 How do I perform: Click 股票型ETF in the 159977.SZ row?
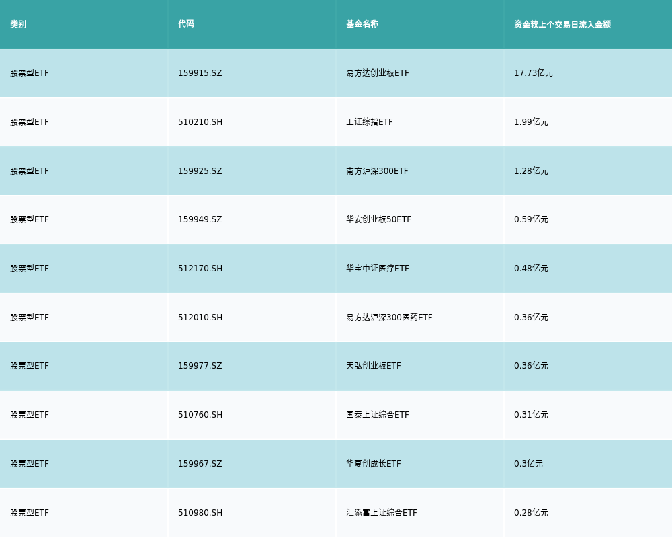[30, 366]
